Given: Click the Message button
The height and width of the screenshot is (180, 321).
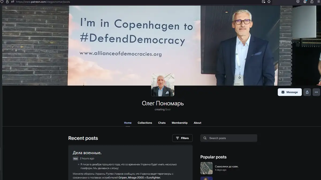Looking at the screenshot, I should (290, 92).
